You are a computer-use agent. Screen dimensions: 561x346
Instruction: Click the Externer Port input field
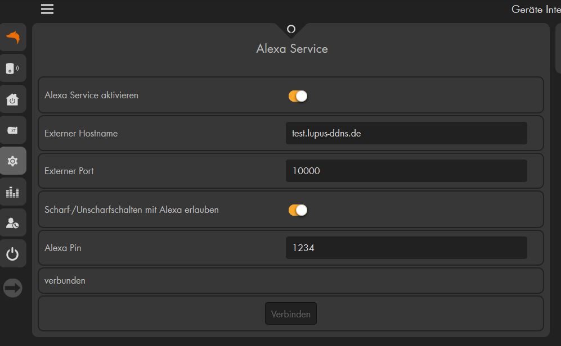tap(406, 171)
